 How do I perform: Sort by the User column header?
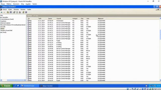(91, 18)
